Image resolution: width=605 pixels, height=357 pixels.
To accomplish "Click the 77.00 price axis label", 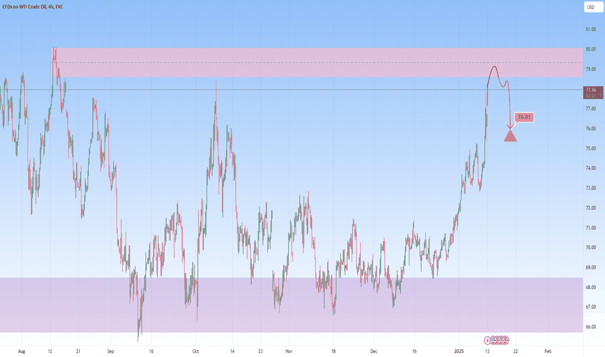I will [x=591, y=109].
